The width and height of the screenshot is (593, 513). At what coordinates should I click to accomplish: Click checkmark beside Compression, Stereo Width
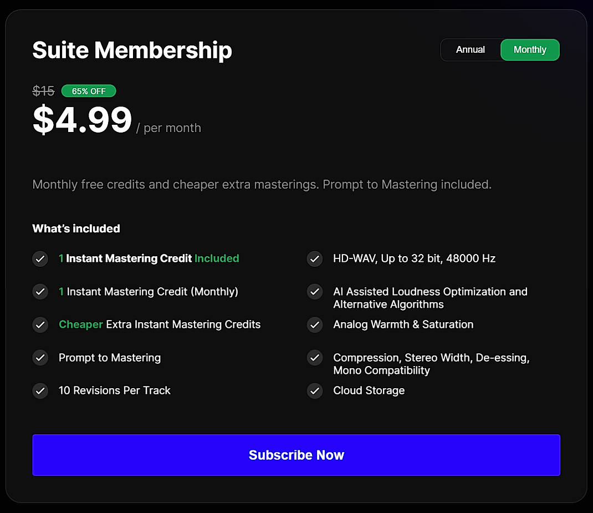point(315,358)
